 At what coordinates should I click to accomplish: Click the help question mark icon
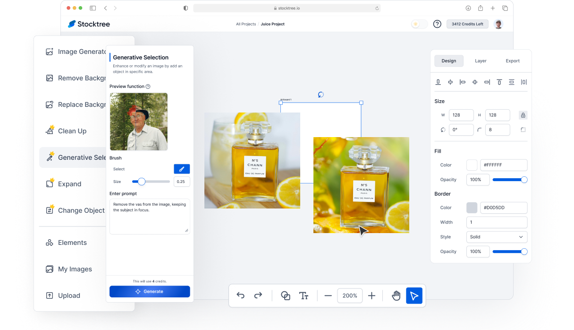pos(437,24)
